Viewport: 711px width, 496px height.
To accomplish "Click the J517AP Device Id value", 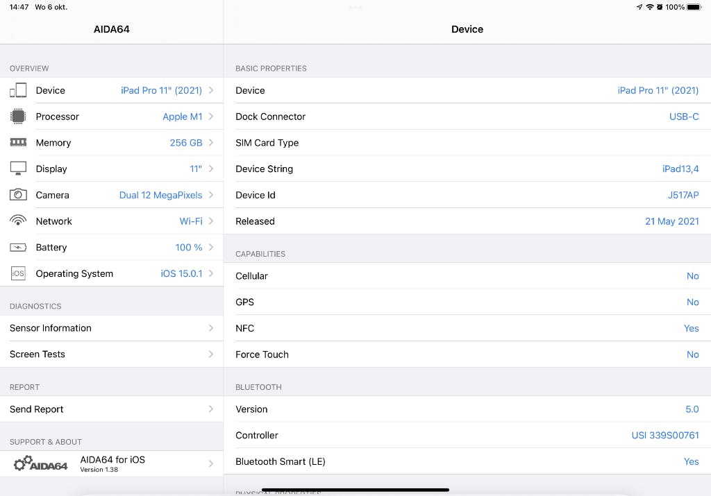I will pos(683,195).
